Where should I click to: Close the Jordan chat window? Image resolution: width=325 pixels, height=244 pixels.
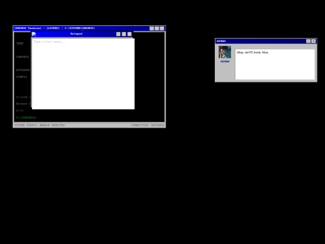coord(314,41)
